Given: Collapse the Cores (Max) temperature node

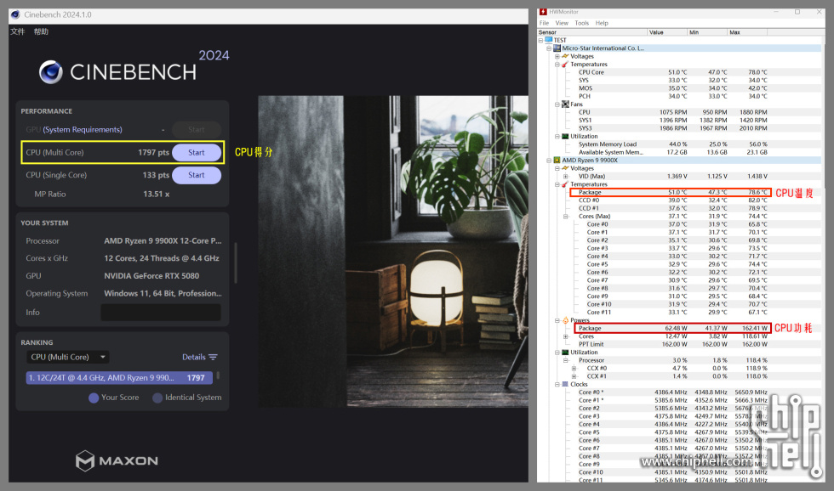Looking at the screenshot, I should pos(565,216).
